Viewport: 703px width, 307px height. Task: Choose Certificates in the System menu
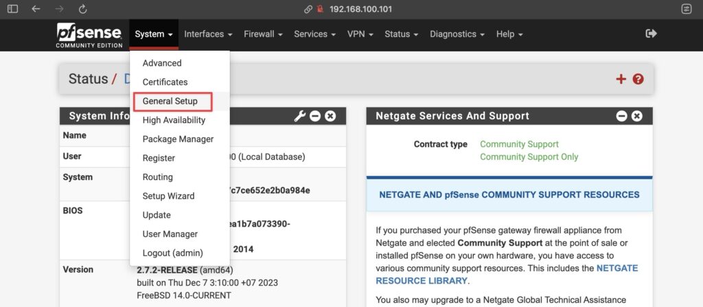click(180, 82)
